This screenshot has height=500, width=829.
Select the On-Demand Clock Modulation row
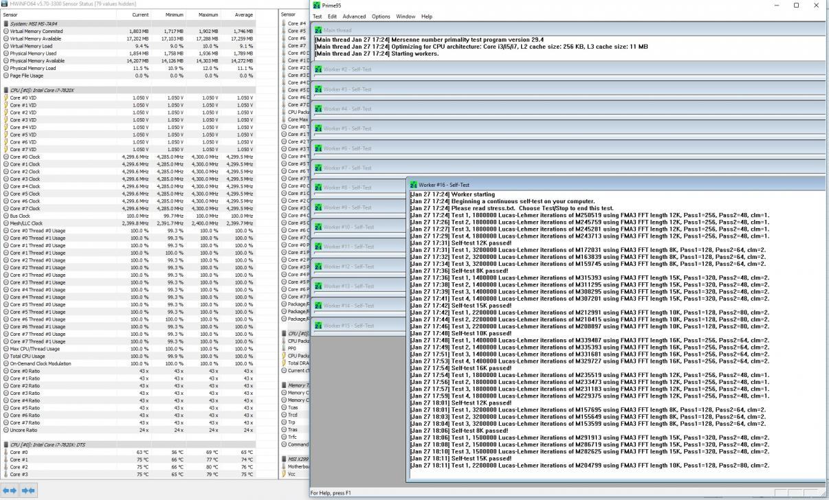(x=128, y=363)
